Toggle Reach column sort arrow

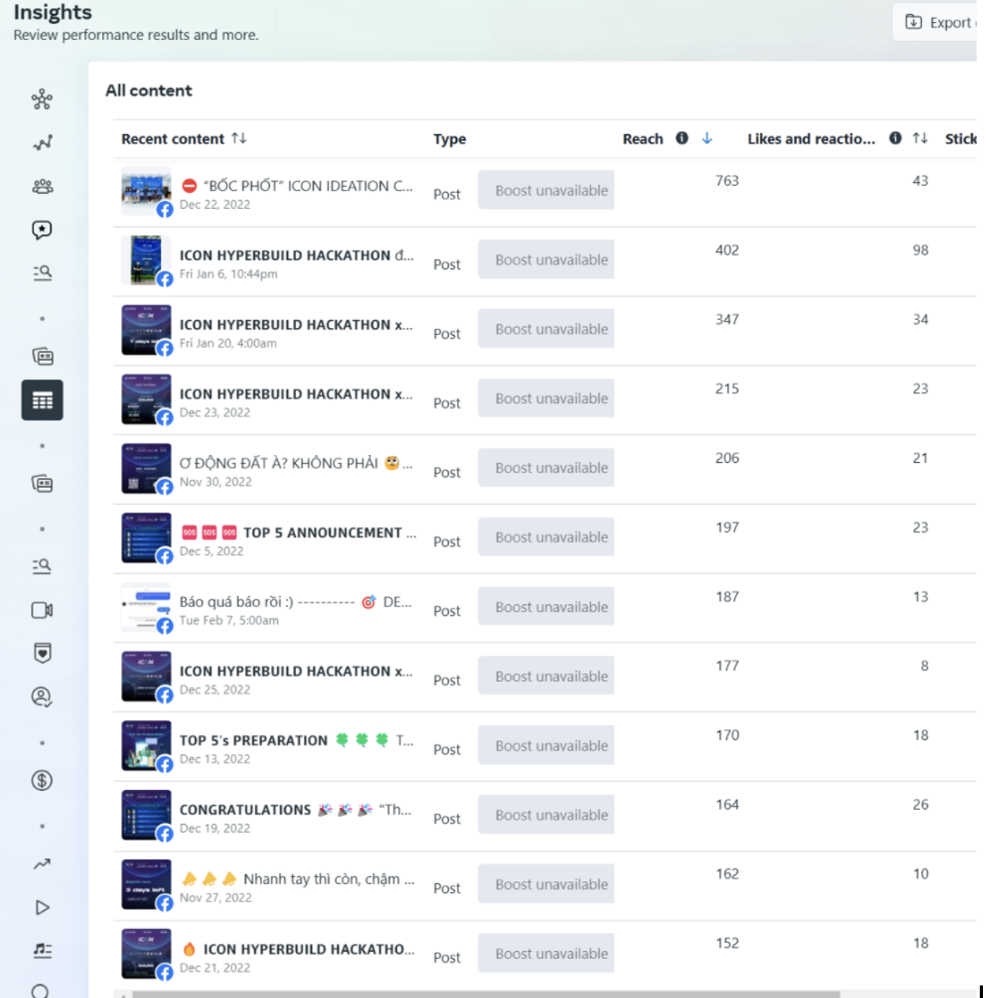point(707,138)
